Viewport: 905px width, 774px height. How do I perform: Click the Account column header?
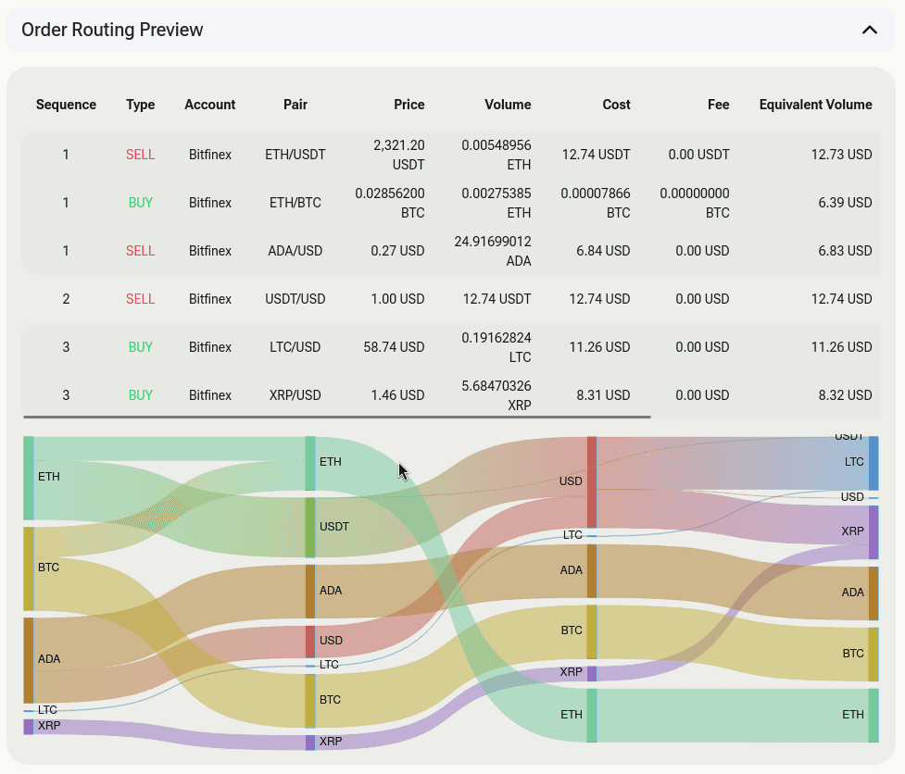[210, 105]
